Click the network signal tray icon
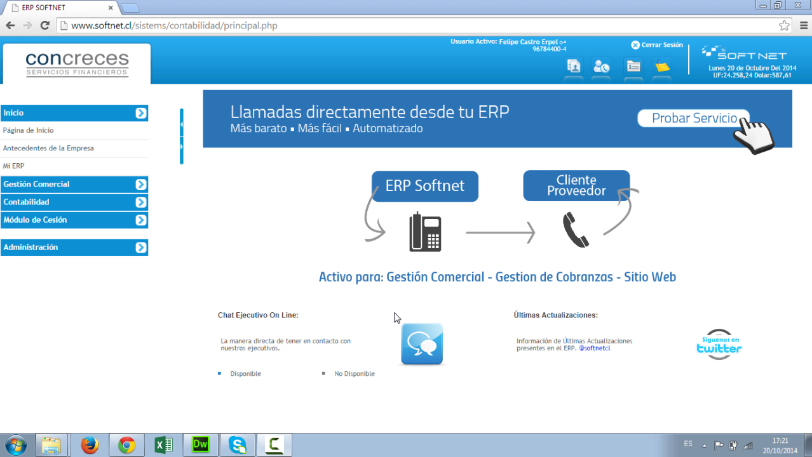The image size is (812, 457). click(748, 445)
